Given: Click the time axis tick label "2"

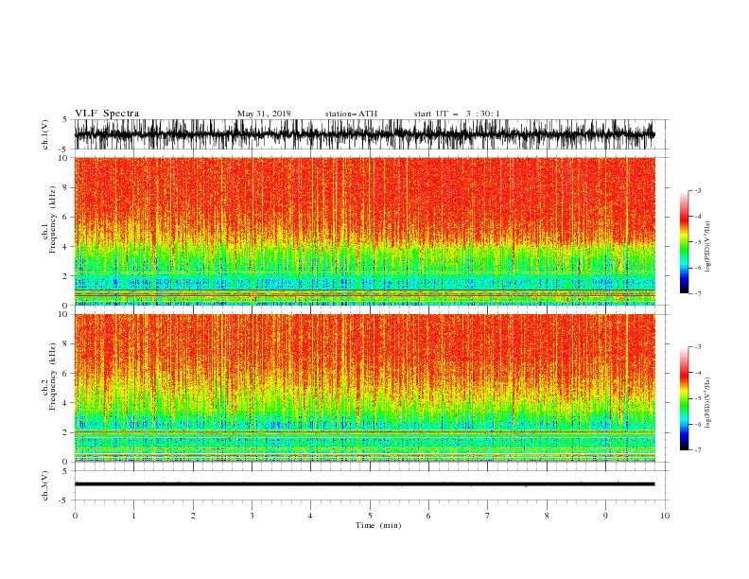Looking at the screenshot, I should [193, 516].
